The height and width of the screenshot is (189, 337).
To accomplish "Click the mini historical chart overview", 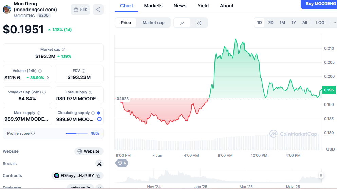I will click(218, 176).
